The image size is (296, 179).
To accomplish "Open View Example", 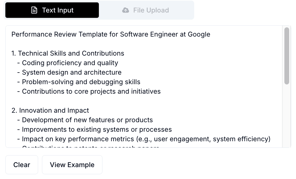I will click(72, 164).
